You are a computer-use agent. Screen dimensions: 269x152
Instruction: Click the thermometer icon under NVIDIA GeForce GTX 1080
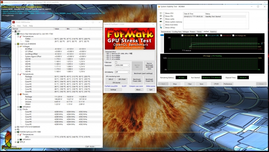click(x=21, y=134)
